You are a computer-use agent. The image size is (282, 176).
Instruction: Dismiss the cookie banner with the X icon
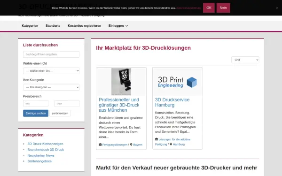(277, 8)
